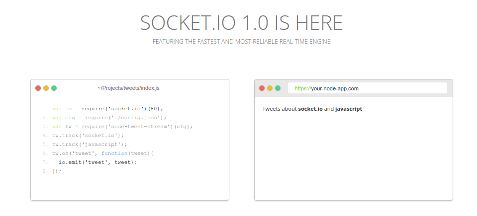
Task: Click the green dot in the code editor window
Action: coord(54,88)
